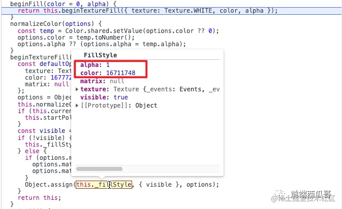
Task: Click the options.color = temp.toNumber() line
Action: coord(76,38)
